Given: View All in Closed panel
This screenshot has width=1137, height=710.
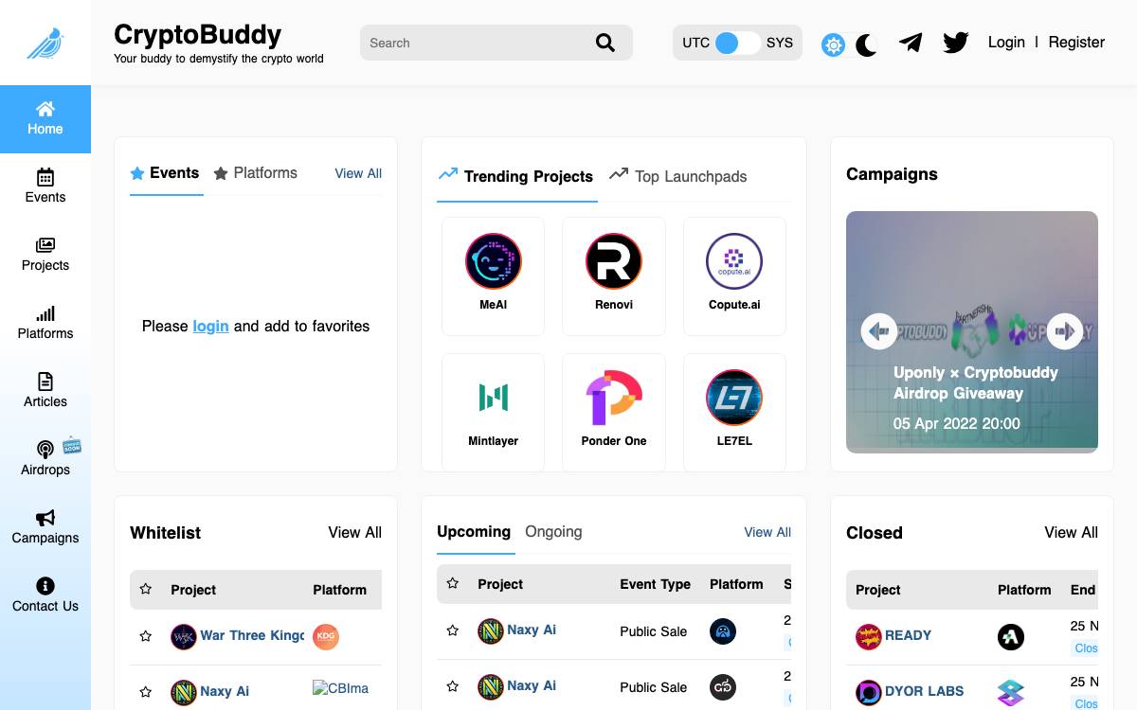Looking at the screenshot, I should coord(1071,532).
